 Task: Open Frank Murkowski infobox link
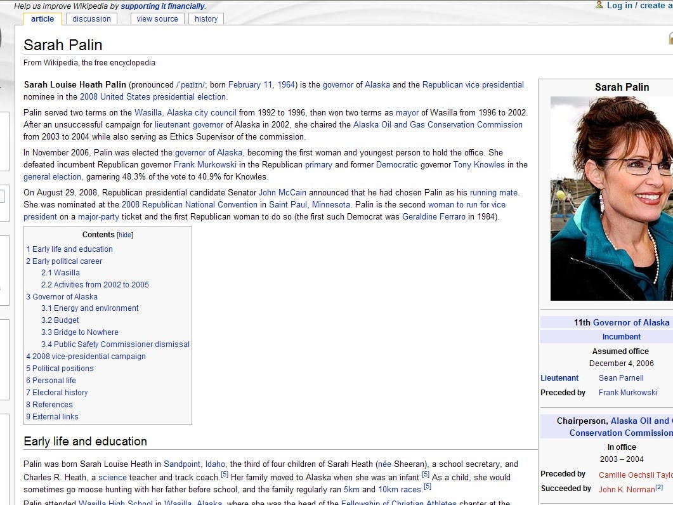pyautogui.click(x=627, y=393)
